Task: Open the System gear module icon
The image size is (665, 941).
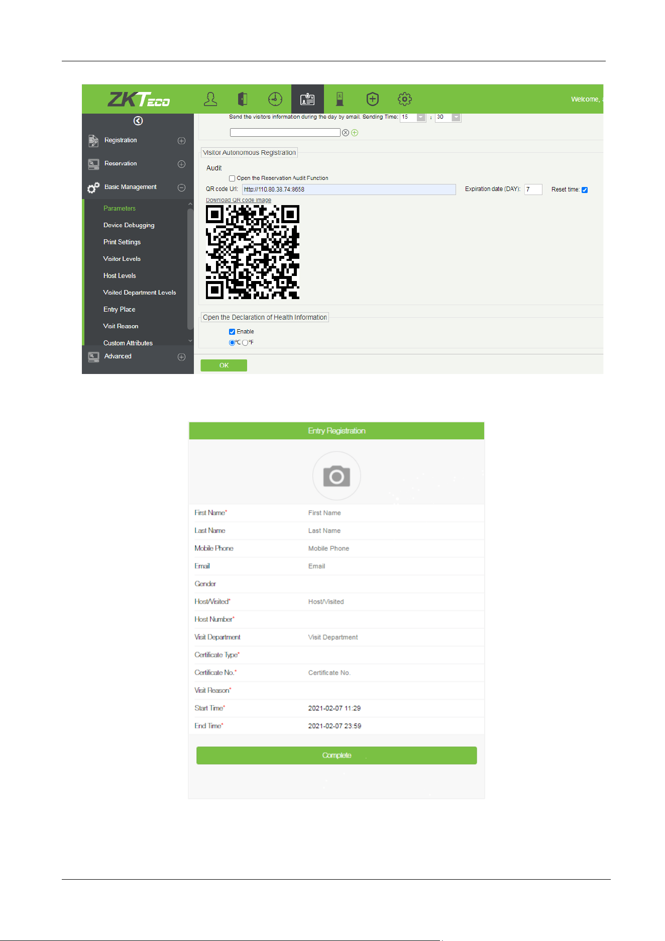Action: click(405, 99)
